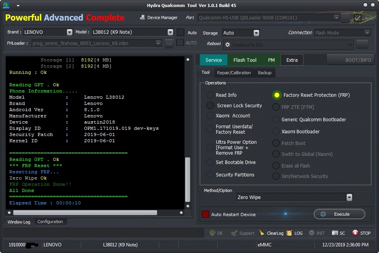Select Security Partitions option

click(210, 174)
